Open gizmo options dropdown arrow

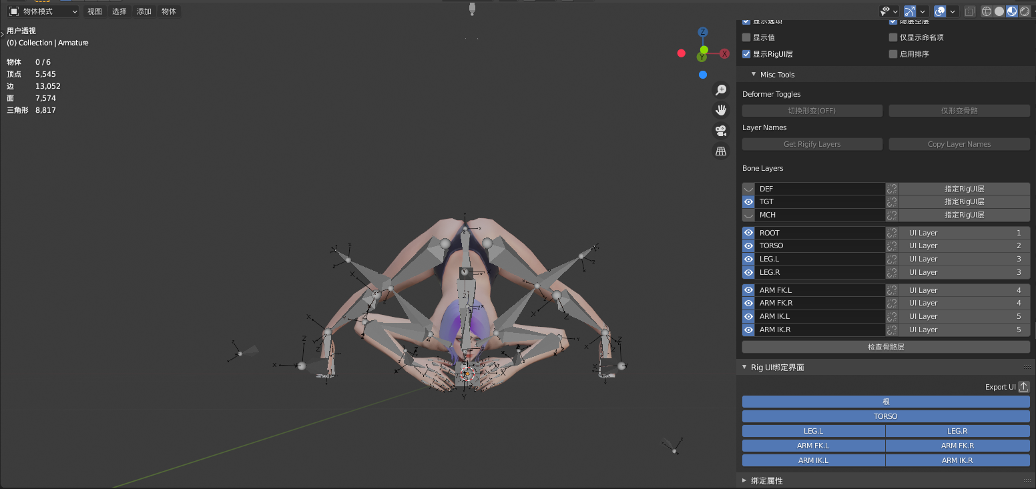point(924,11)
